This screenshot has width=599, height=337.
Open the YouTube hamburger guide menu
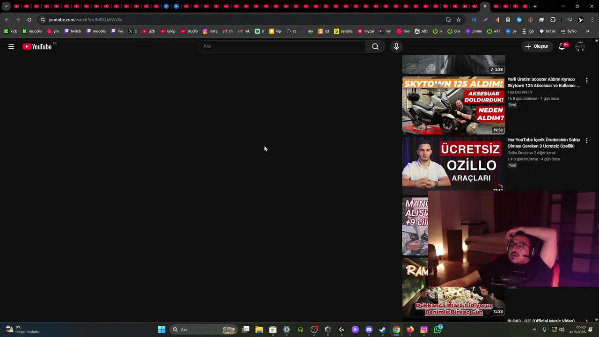click(x=11, y=46)
